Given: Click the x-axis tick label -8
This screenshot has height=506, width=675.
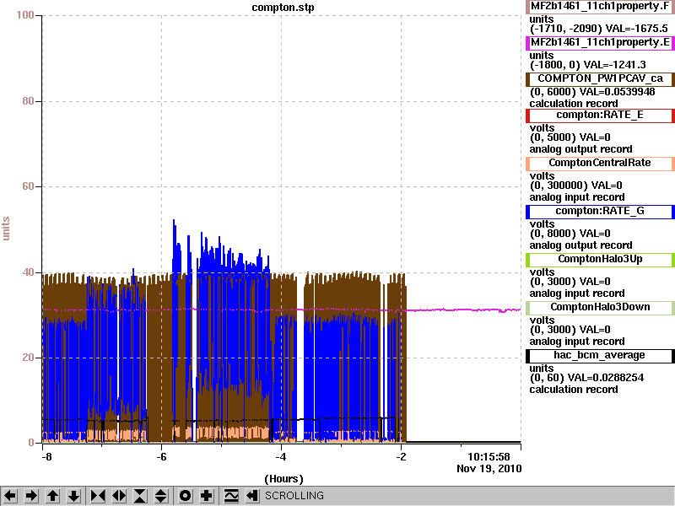Looking at the screenshot, I should pyautogui.click(x=46, y=457).
